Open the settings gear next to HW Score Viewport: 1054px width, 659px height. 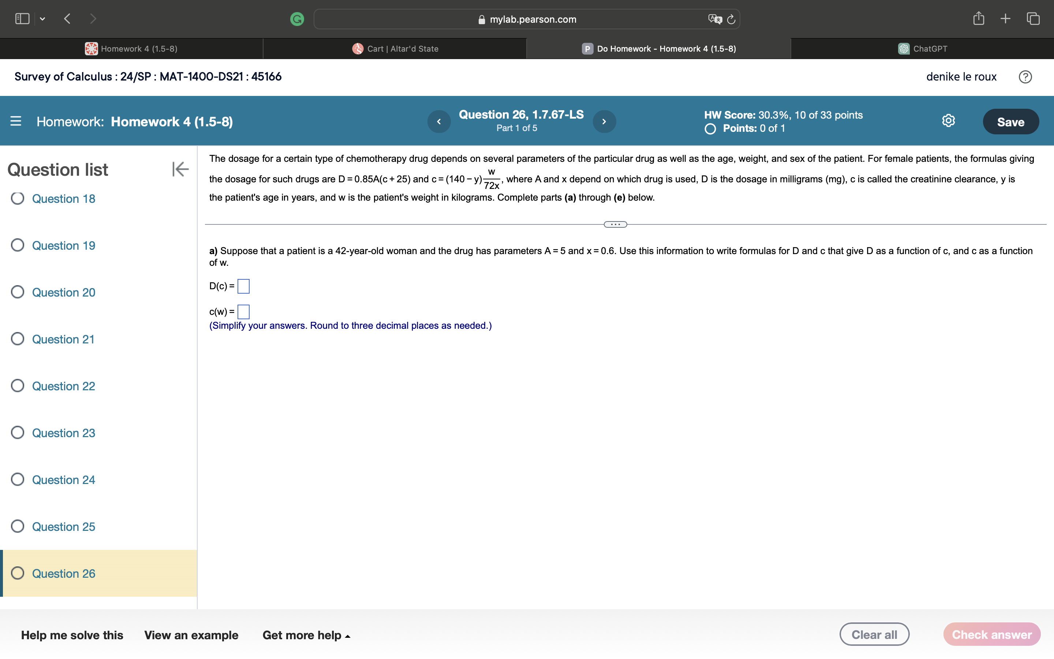coord(948,121)
